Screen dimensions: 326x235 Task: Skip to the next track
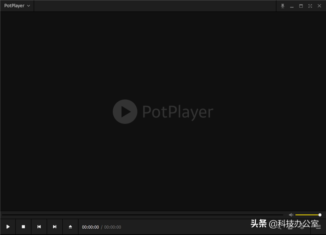(x=55, y=226)
